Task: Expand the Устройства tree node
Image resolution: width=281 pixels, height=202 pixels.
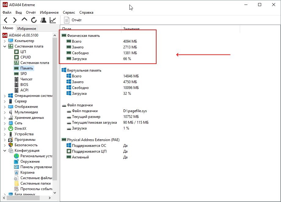Action: click(x=5, y=134)
